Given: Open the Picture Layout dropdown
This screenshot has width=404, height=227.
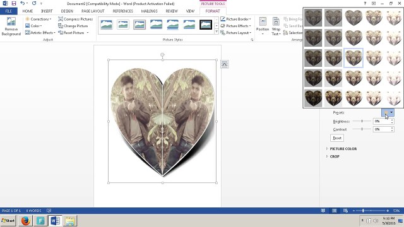Looking at the screenshot, I should [x=235, y=33].
